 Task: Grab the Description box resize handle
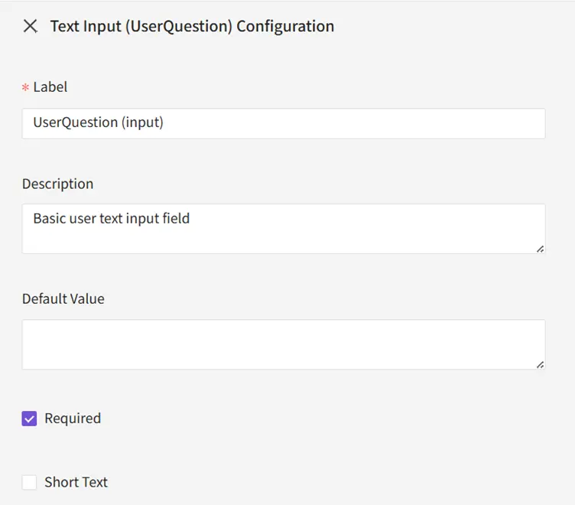(540, 249)
